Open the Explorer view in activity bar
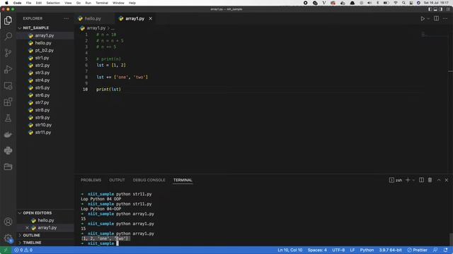The width and height of the screenshot is (453, 254). (8, 20)
